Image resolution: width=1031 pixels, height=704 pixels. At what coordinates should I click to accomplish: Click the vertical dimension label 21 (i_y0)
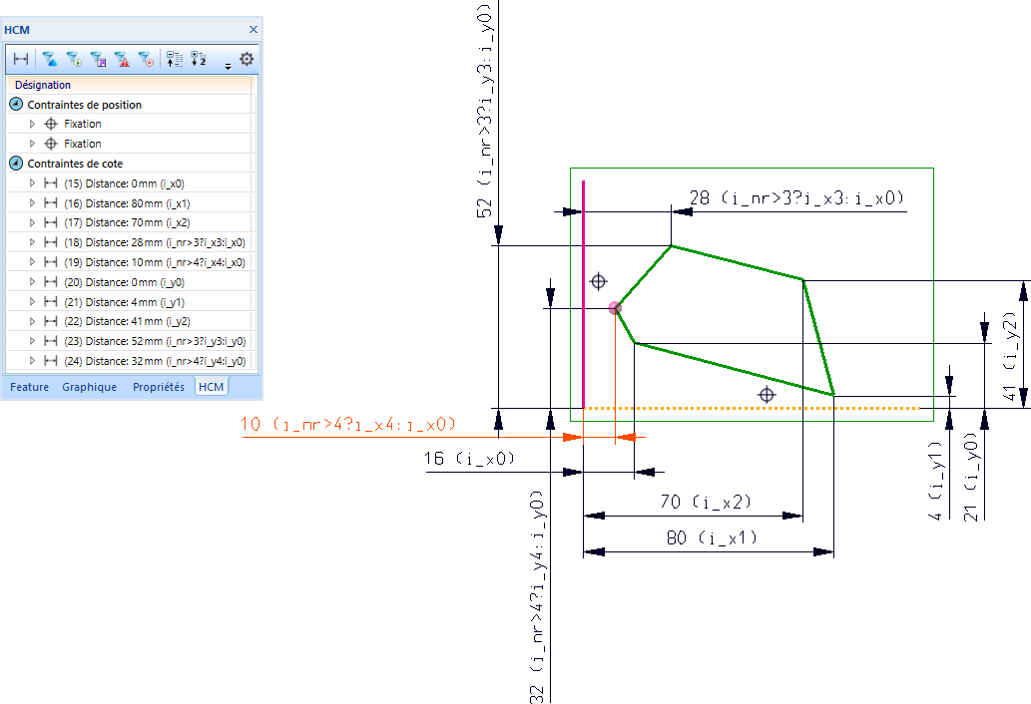pos(971,476)
